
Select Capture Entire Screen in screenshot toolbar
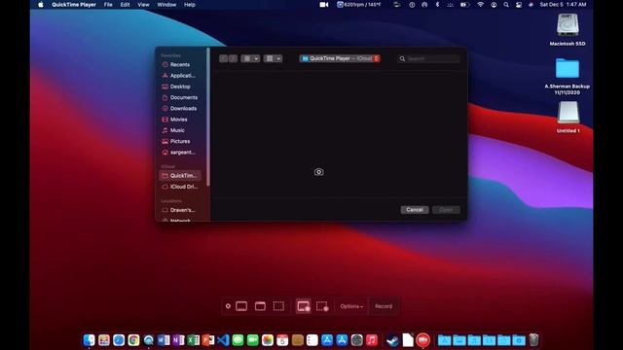241,306
